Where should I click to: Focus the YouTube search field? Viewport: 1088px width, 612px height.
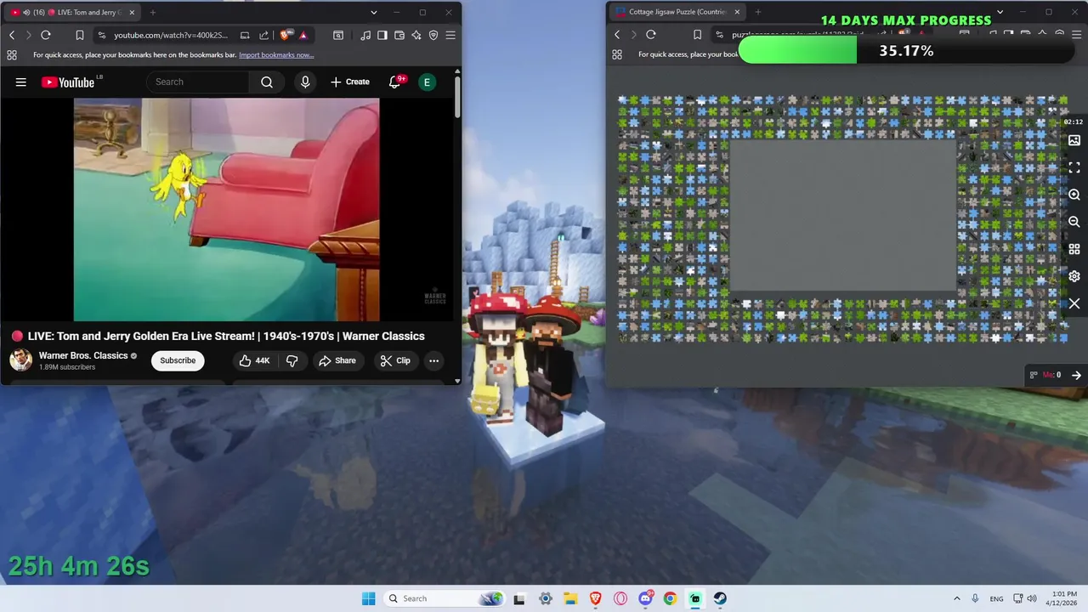199,82
